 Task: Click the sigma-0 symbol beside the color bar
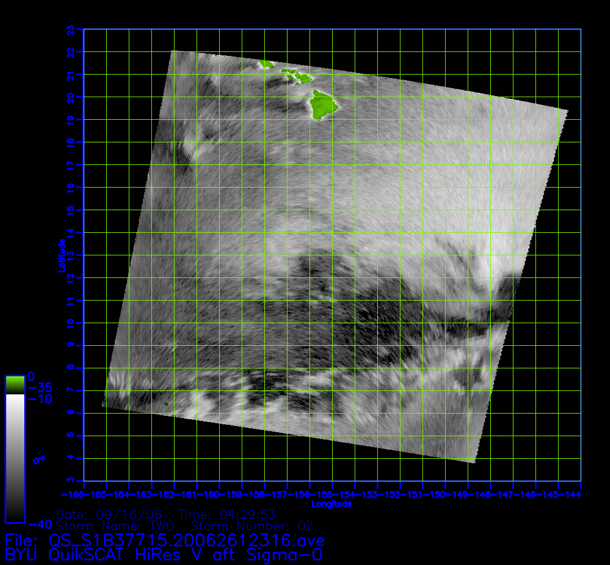click(x=39, y=460)
